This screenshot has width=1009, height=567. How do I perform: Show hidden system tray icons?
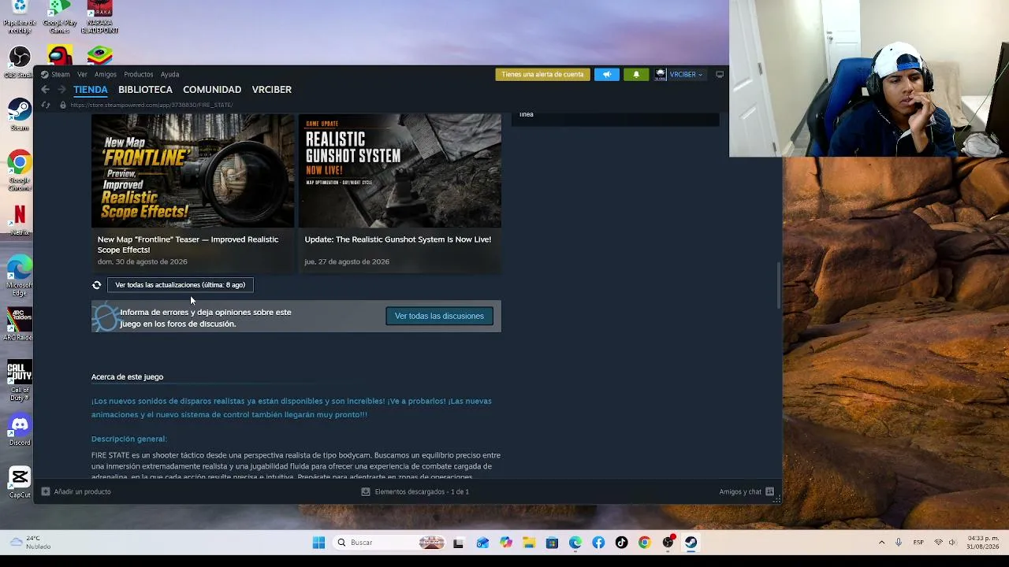coord(881,543)
